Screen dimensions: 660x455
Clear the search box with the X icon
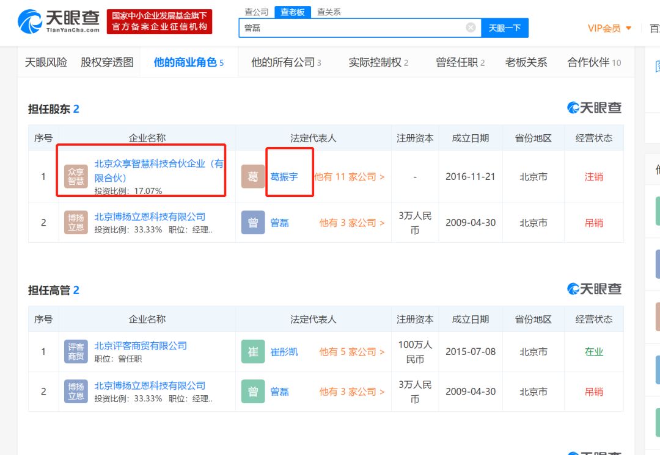[471, 27]
